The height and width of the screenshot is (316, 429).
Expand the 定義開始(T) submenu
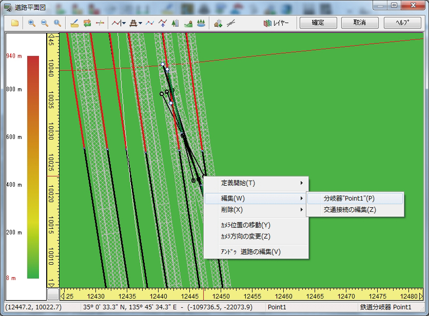click(x=257, y=183)
